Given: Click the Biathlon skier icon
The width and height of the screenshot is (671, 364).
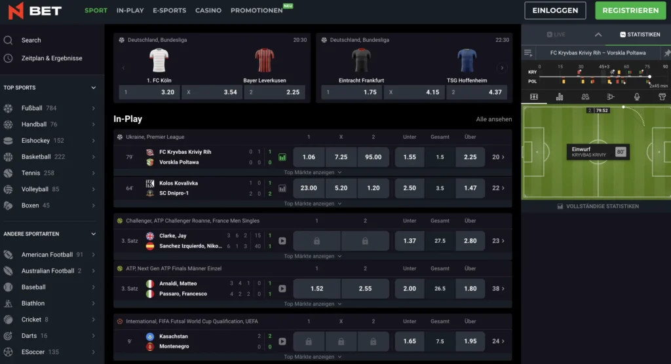Looking at the screenshot, I should pos(8,303).
